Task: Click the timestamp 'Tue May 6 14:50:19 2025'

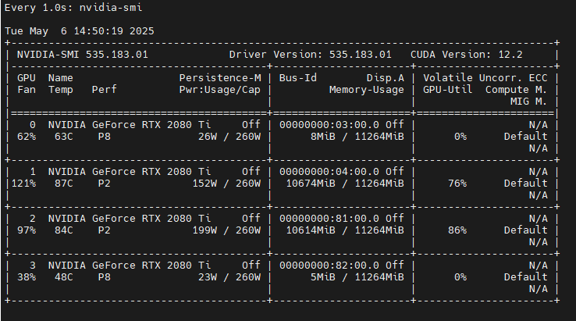Action: pyautogui.click(x=80, y=31)
